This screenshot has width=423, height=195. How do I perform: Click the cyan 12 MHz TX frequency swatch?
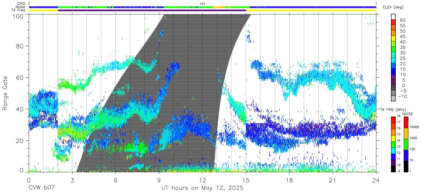(393, 151)
